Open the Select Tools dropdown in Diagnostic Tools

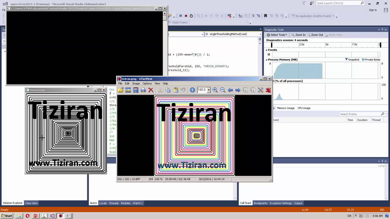coord(277,35)
